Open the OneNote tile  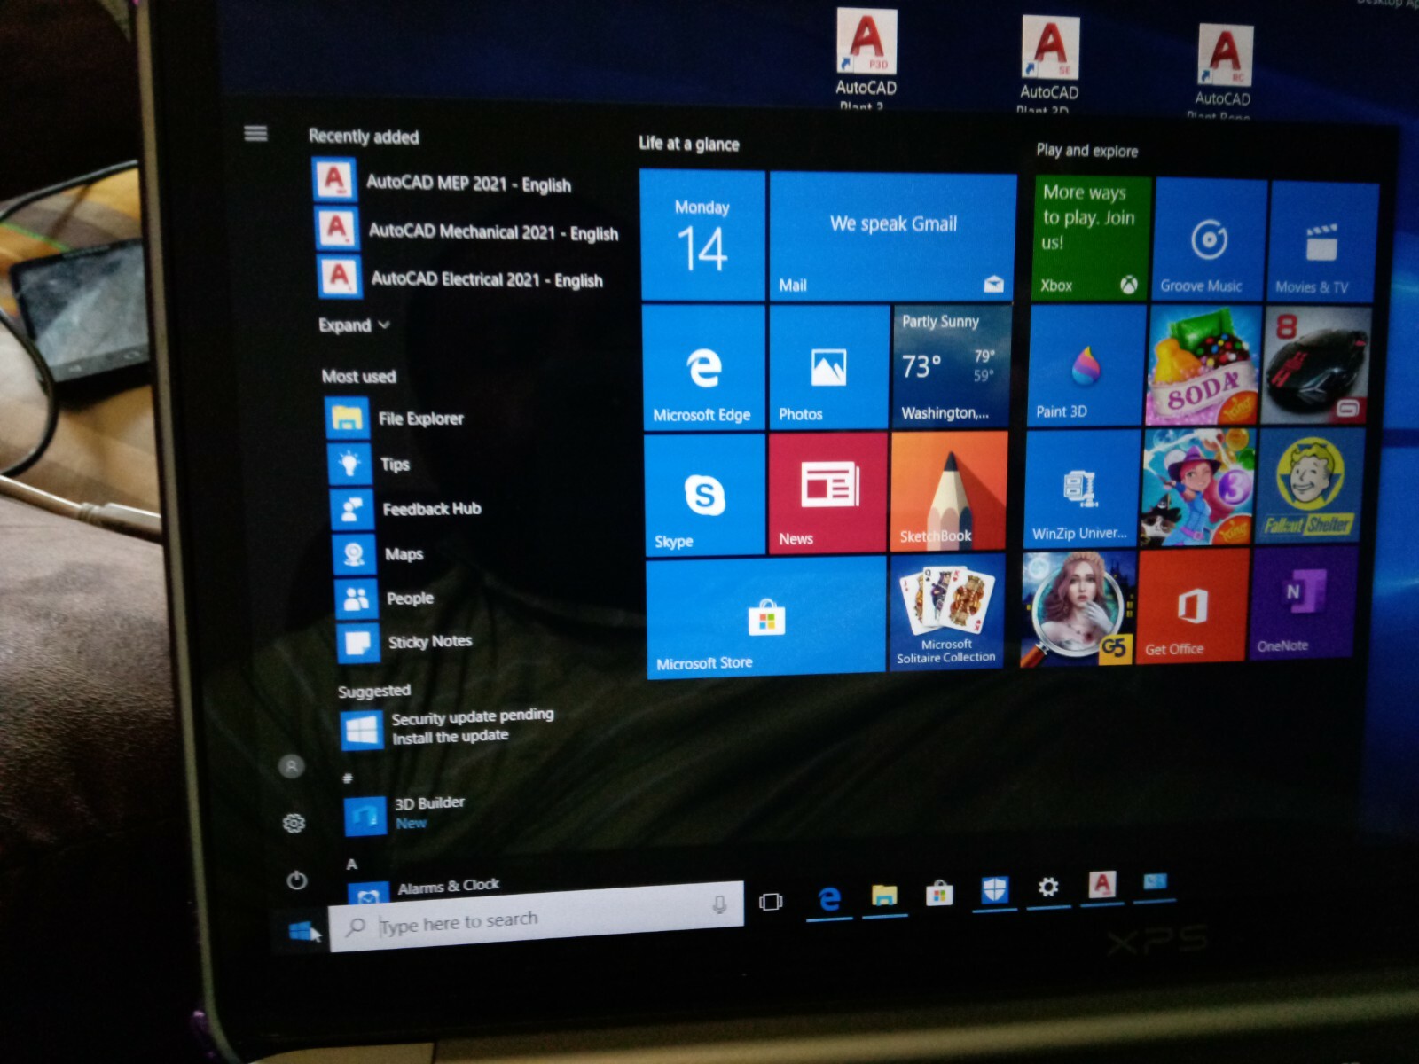[x=1302, y=602]
